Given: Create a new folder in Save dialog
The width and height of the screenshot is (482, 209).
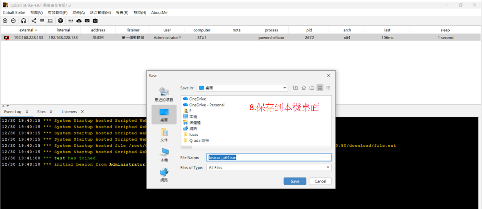Looking at the screenshot, I should point(312,88).
